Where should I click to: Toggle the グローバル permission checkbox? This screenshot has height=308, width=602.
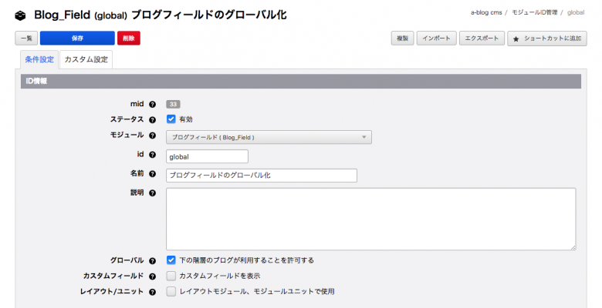pyautogui.click(x=171, y=260)
